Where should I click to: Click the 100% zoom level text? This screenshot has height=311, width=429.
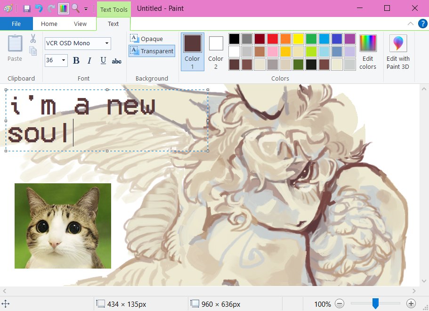coord(323,304)
